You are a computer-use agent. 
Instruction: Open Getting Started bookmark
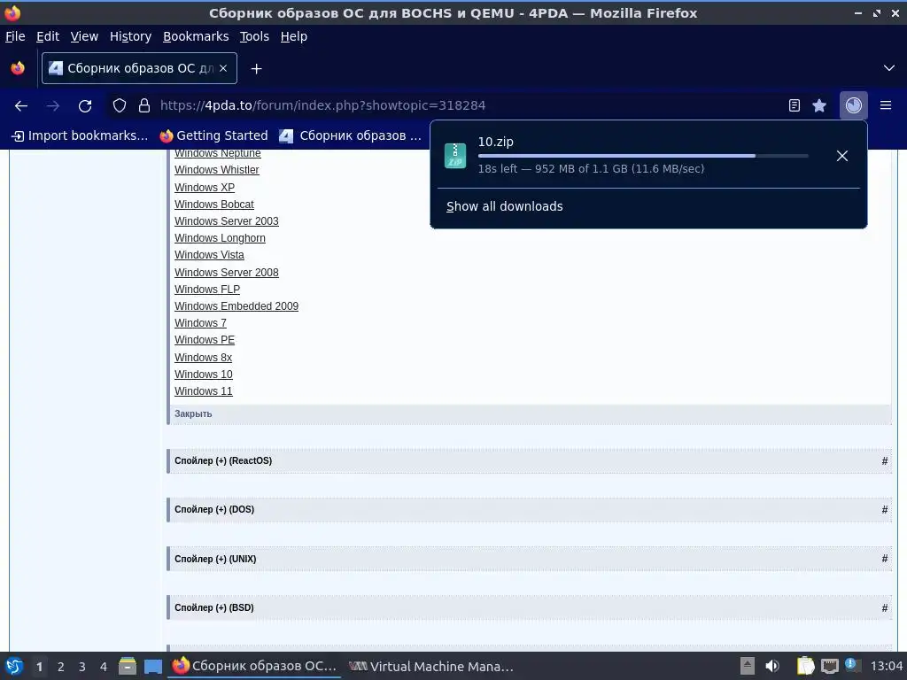tap(214, 135)
